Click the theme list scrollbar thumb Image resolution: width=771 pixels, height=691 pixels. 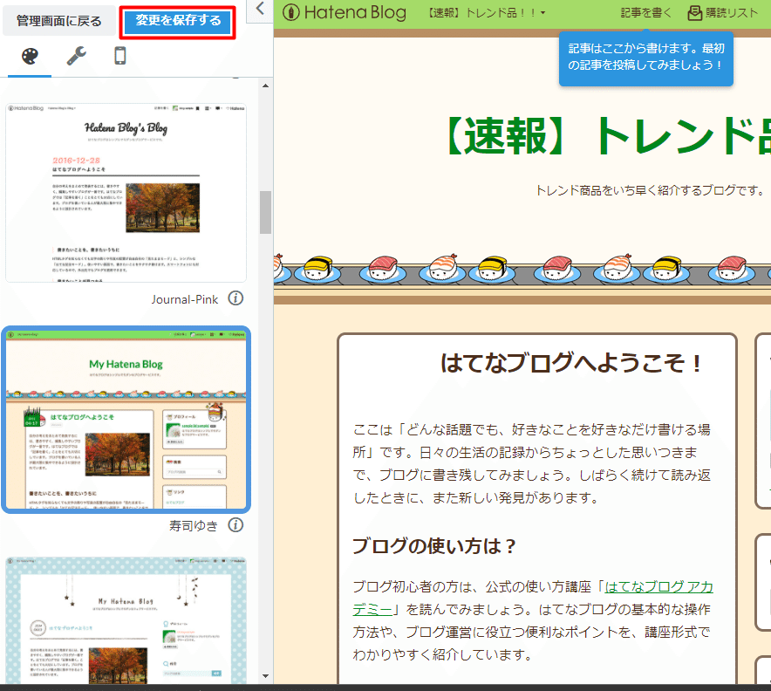[x=265, y=213]
